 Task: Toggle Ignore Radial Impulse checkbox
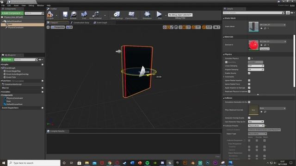point(249,80)
